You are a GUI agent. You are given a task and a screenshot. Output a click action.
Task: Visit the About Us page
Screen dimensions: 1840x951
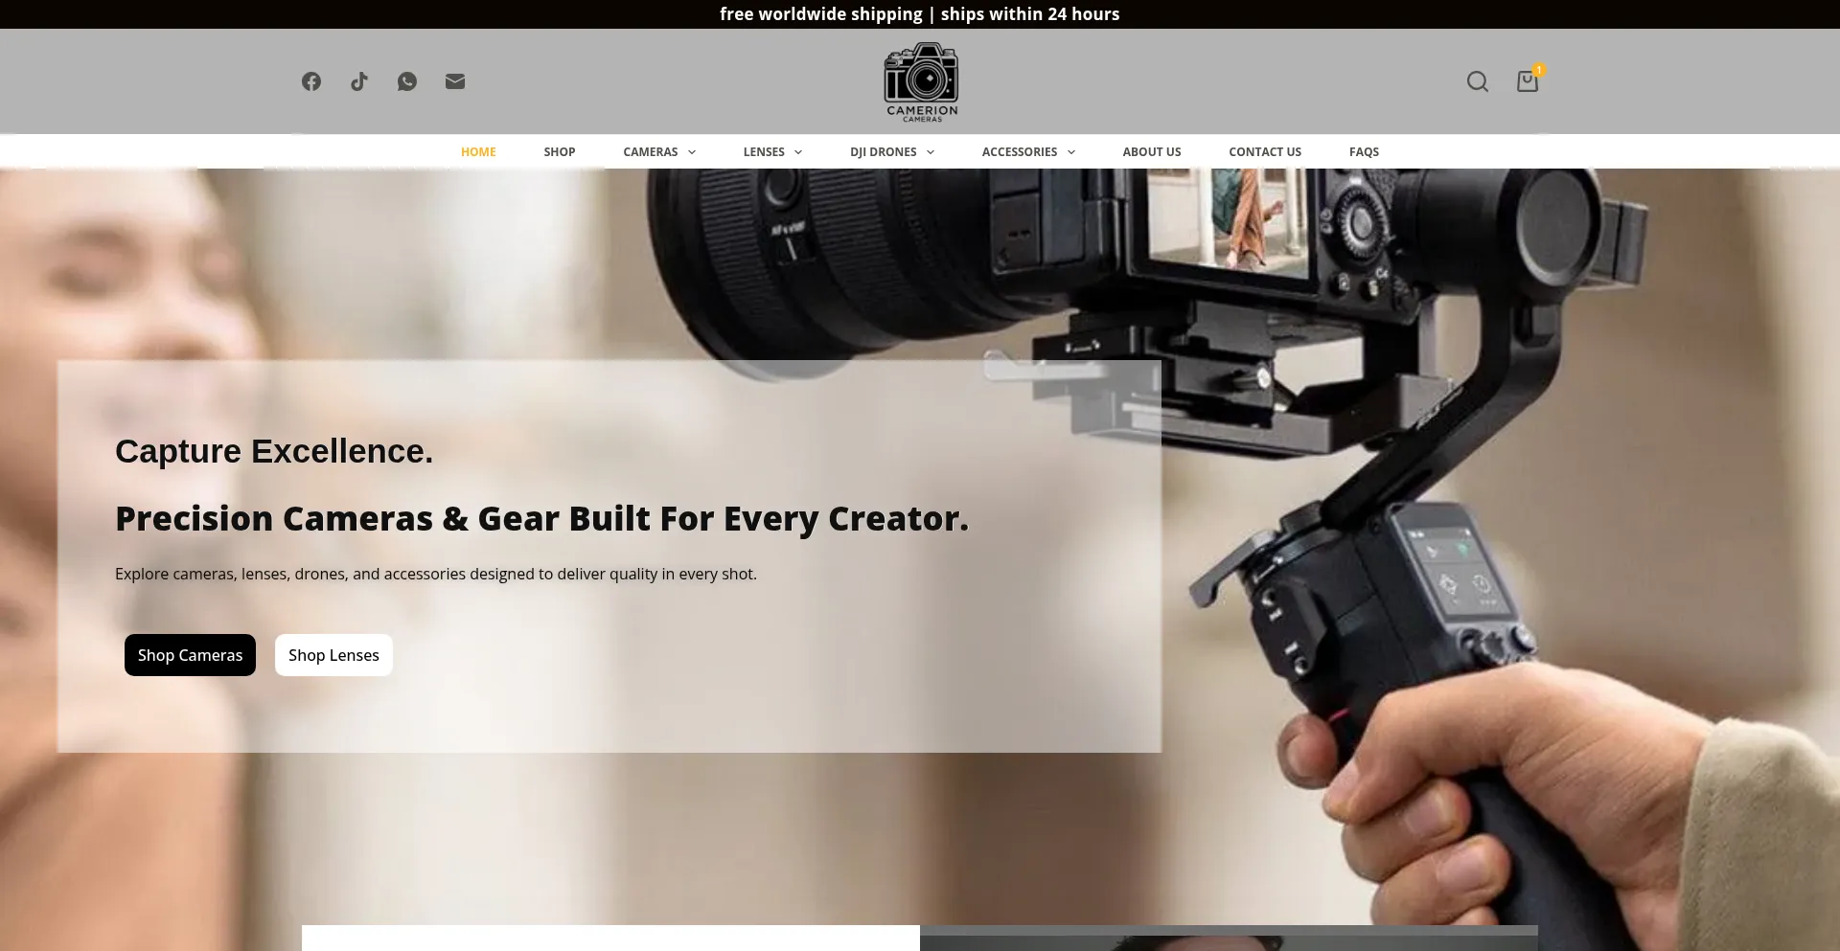point(1152,152)
